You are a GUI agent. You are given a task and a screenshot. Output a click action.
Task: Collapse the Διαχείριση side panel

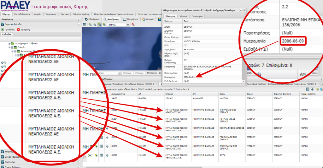click(x=78, y=19)
